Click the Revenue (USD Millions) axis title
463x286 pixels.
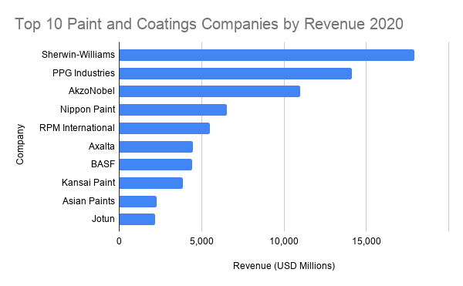[x=284, y=266]
